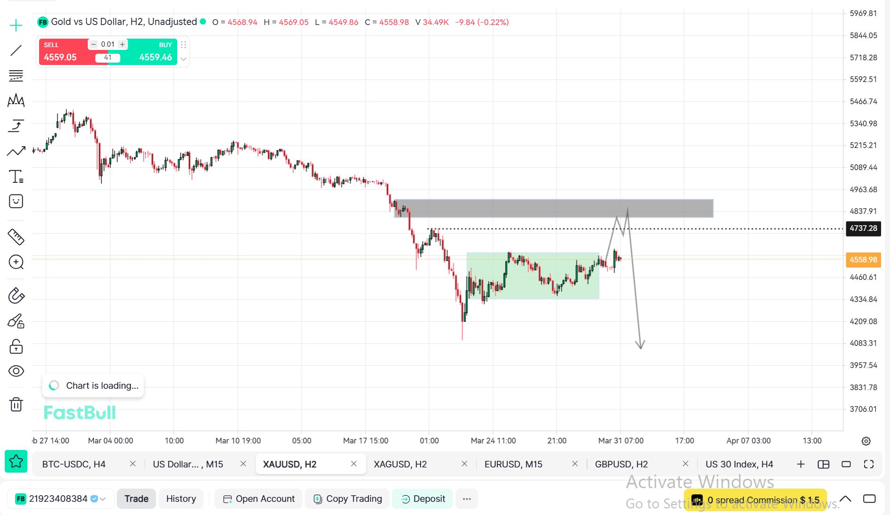This screenshot has width=890, height=515.
Task: Select the trend line drawing tool
Action: [x=16, y=50]
